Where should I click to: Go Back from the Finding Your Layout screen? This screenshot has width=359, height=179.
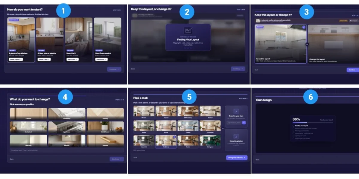[133, 69]
